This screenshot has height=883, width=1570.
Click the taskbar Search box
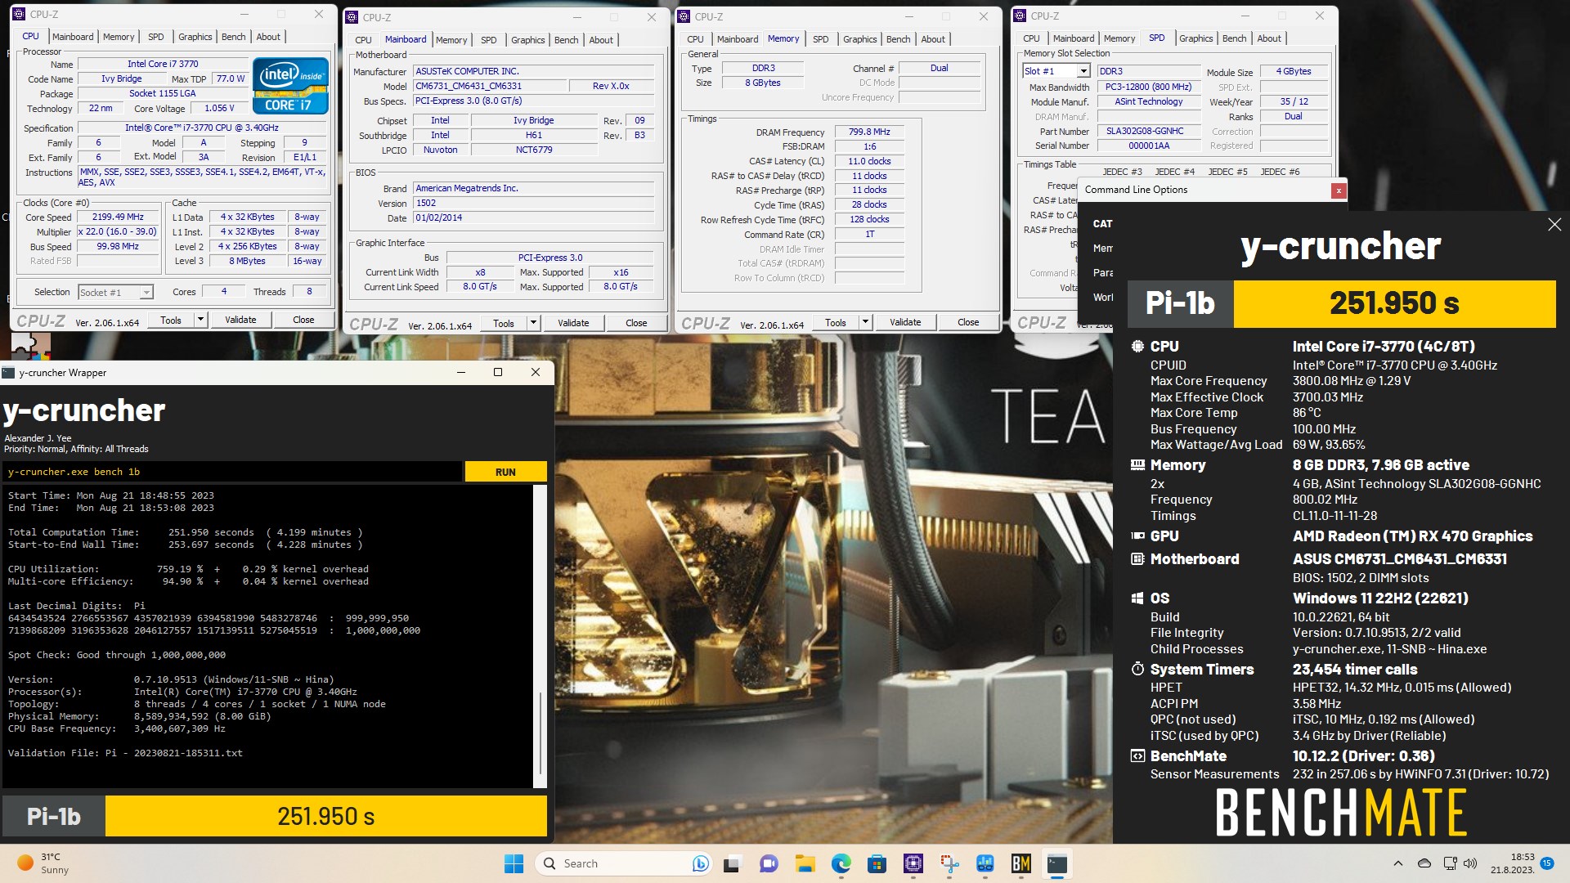(624, 863)
